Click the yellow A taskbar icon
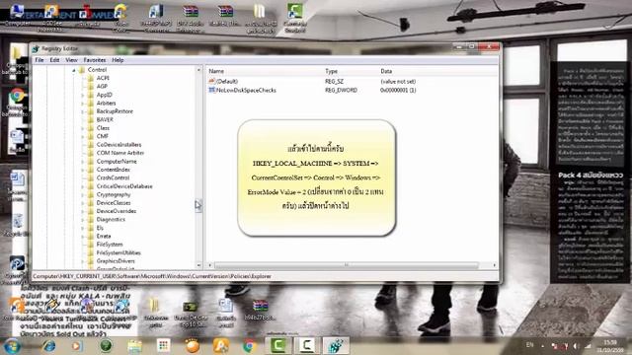632x355 pixels. pyautogui.click(x=221, y=346)
